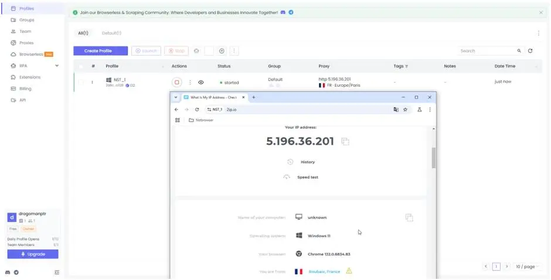
Task: Click the Roubaix, France link
Action: pyautogui.click(x=324, y=272)
